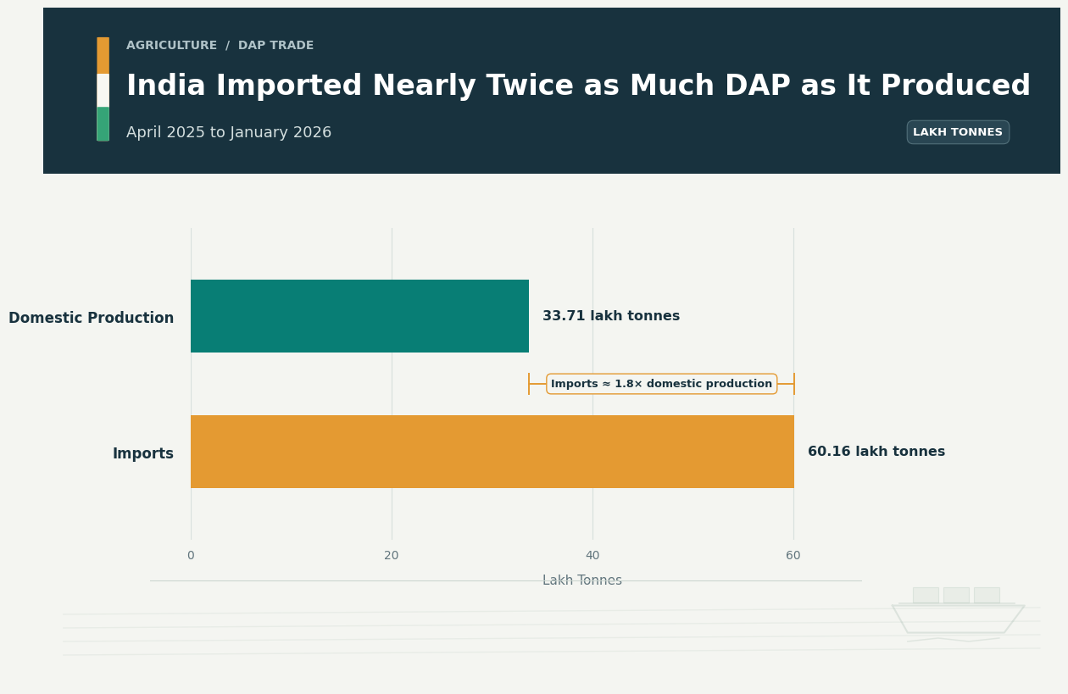Click the tricolor flag stripe icon
The width and height of the screenshot is (1068, 694).
tap(103, 89)
